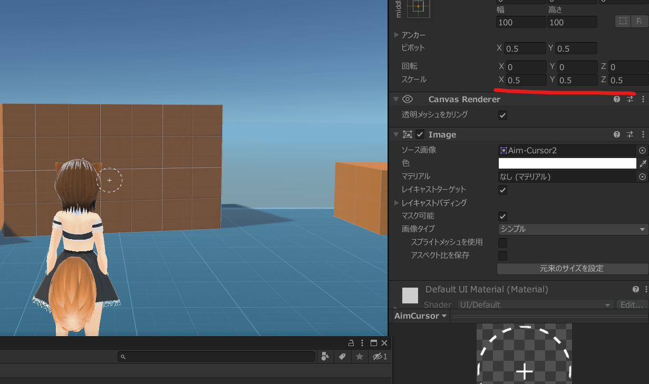Click the Scale X input field
This screenshot has width=649, height=384.
coord(525,80)
